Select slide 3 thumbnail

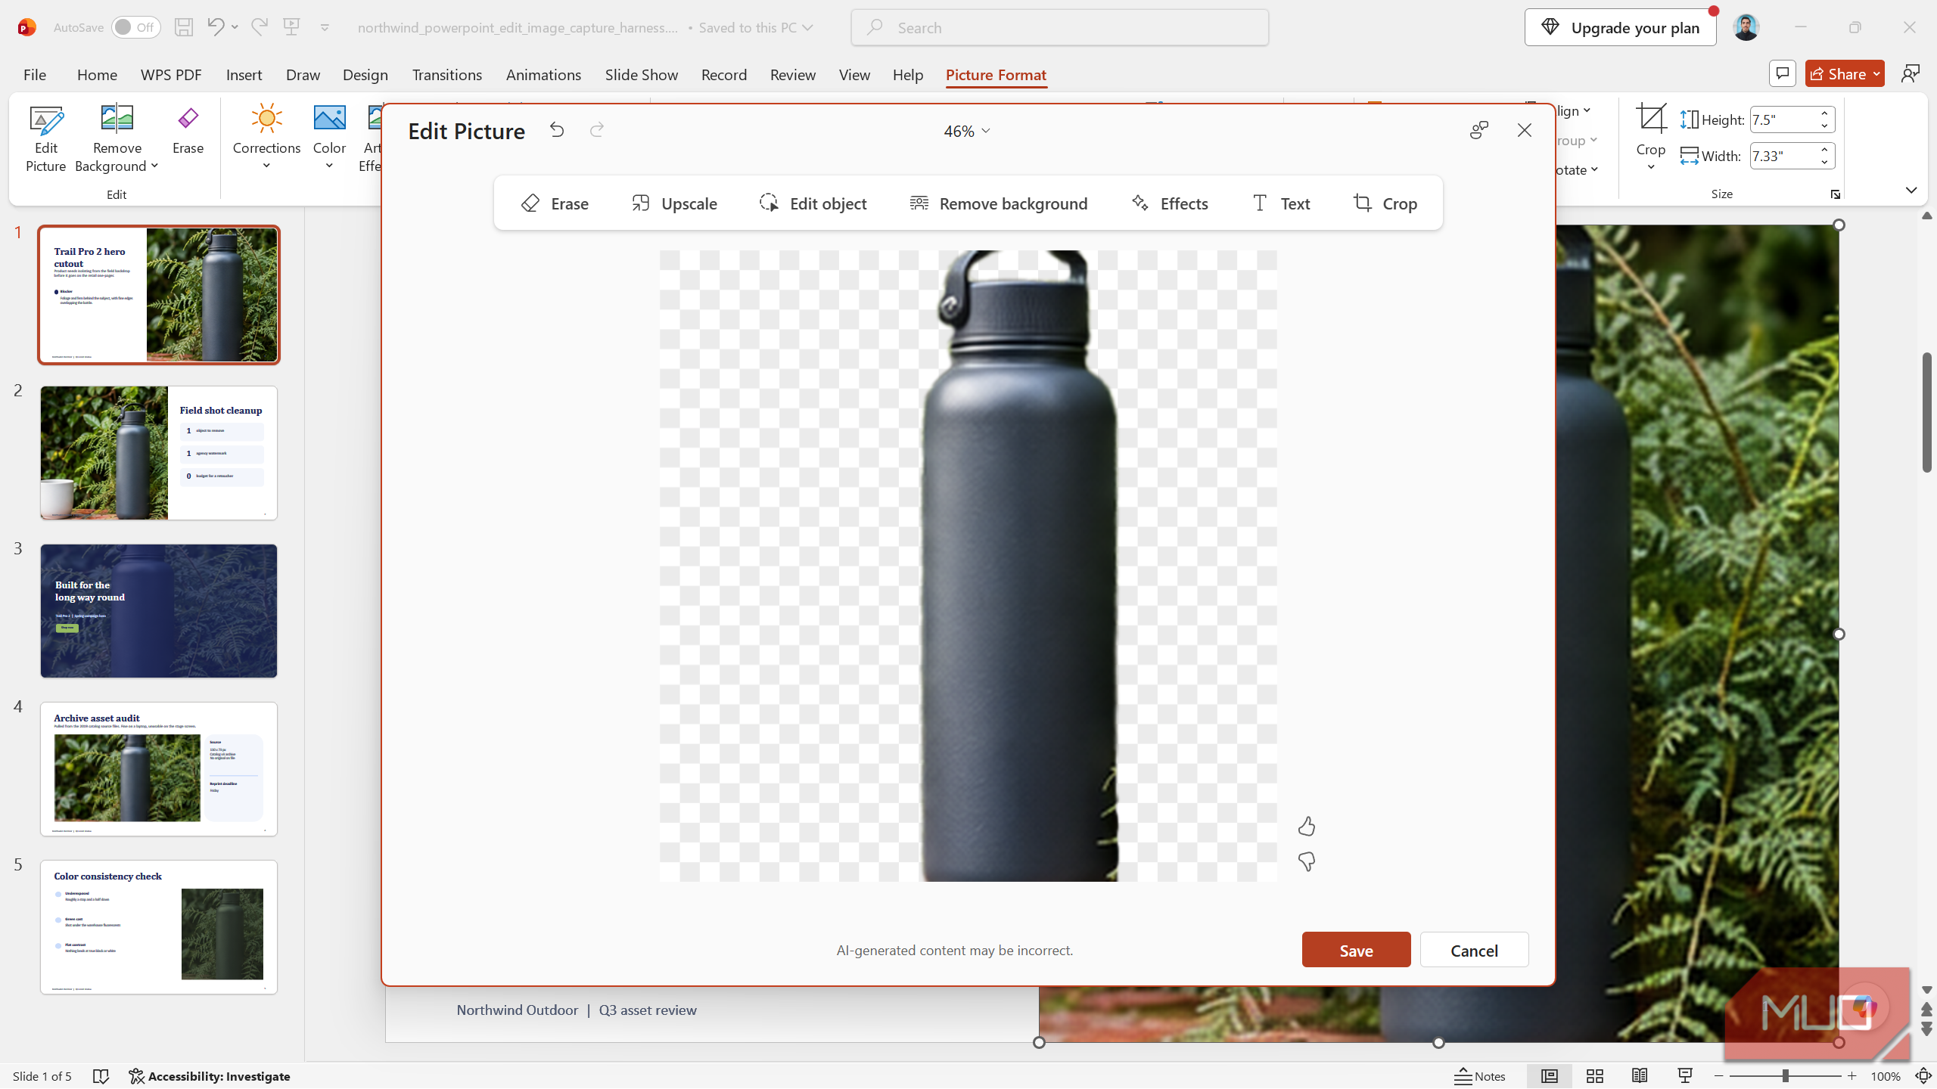click(159, 611)
